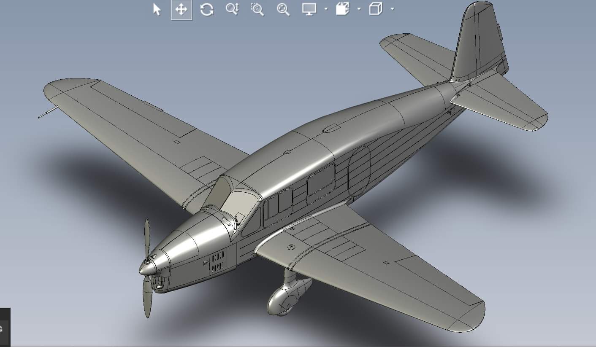Expand the dropdown beside wireframe cube icon
The width and height of the screenshot is (596, 347).
[393, 9]
